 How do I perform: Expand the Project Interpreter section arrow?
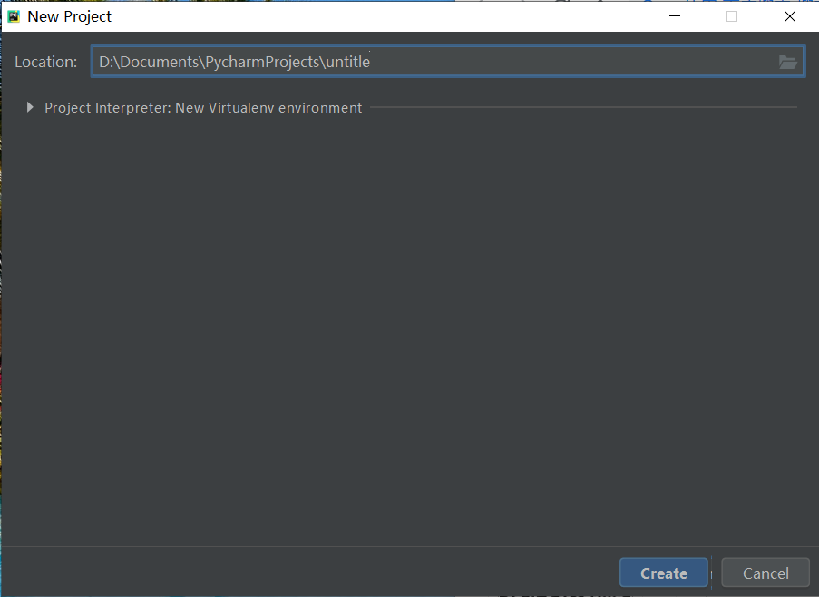(x=30, y=107)
